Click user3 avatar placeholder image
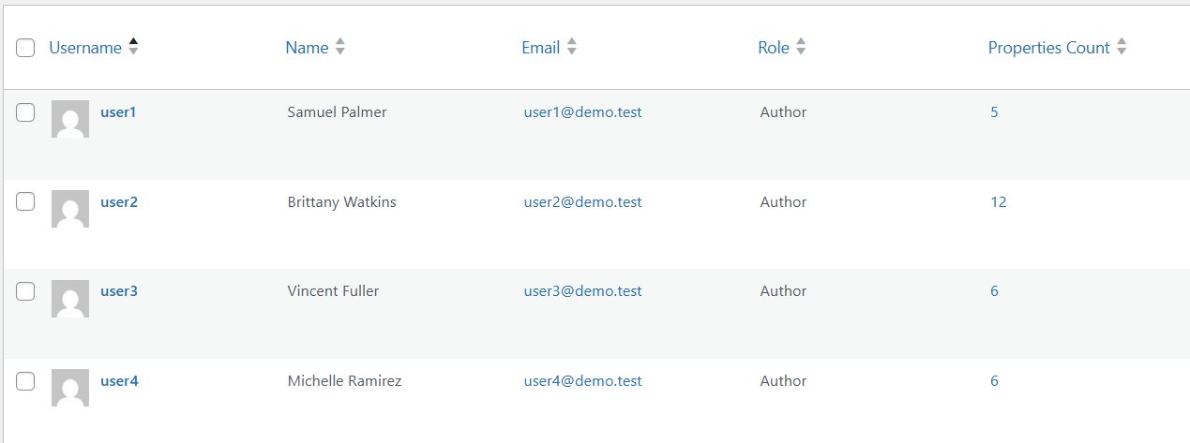 (70, 298)
